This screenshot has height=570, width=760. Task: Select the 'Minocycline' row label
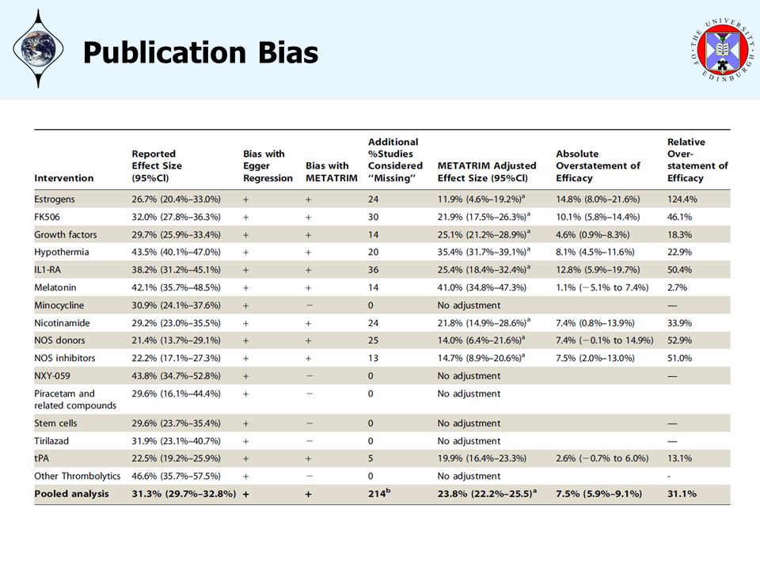[x=59, y=306]
